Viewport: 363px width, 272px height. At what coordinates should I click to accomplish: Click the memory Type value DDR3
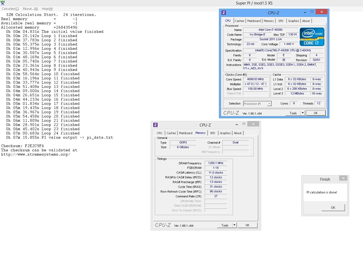point(183,142)
